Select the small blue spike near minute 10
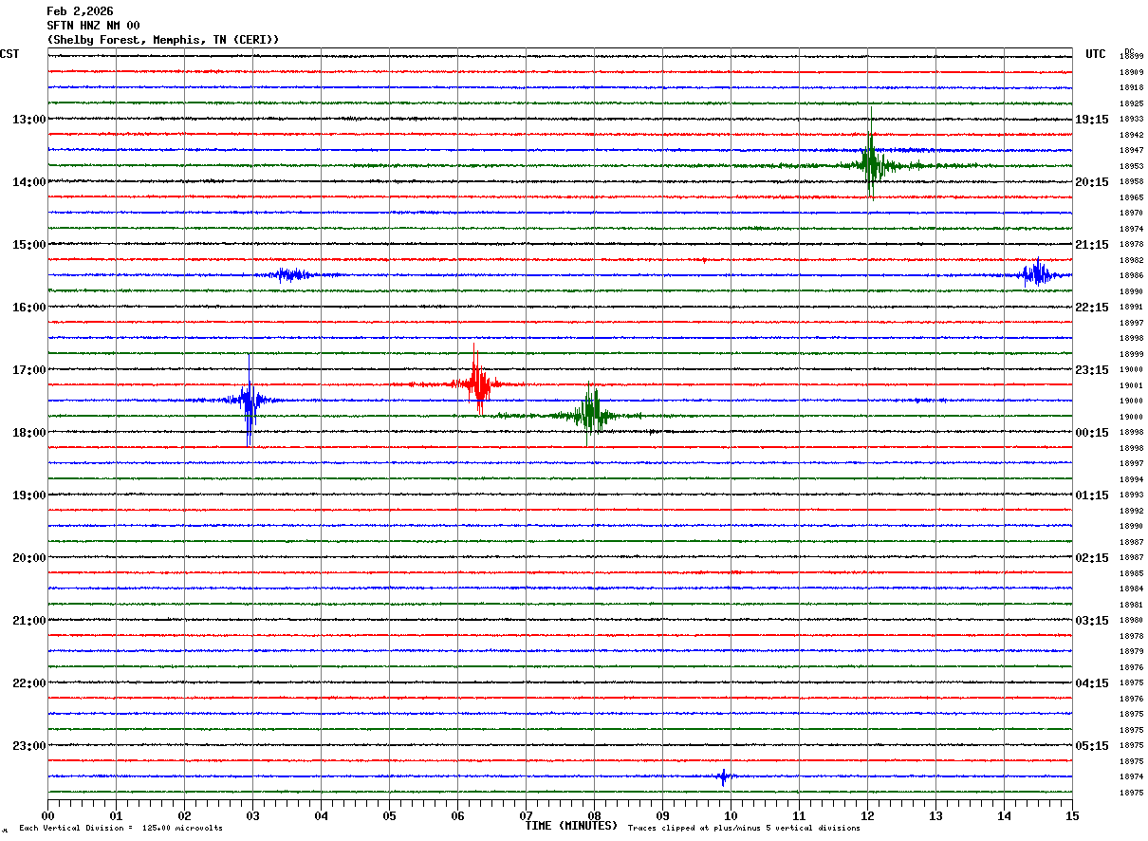The height and width of the screenshot is (841, 1148). pyautogui.click(x=723, y=776)
